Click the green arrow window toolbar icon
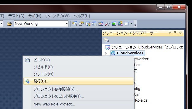Image resolution: width=192 pixels, height=109 pixels. (x=114, y=23)
